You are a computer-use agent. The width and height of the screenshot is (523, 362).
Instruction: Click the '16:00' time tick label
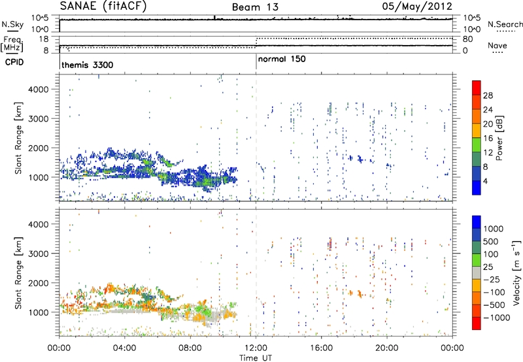(321, 348)
